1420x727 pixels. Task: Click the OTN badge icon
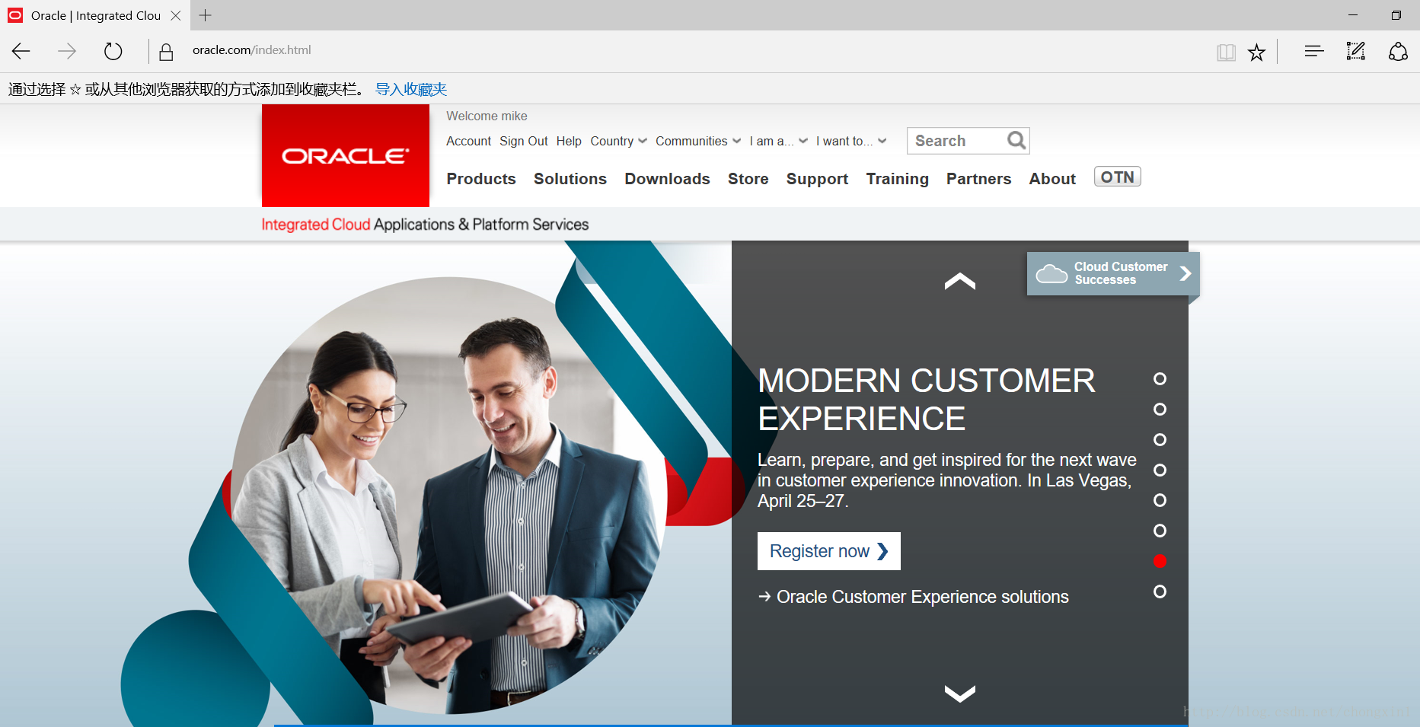click(1117, 177)
